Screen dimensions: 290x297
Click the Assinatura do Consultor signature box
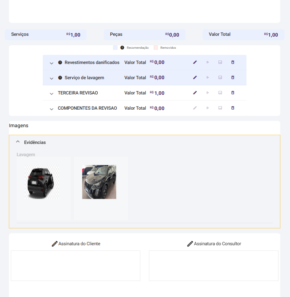(x=213, y=265)
